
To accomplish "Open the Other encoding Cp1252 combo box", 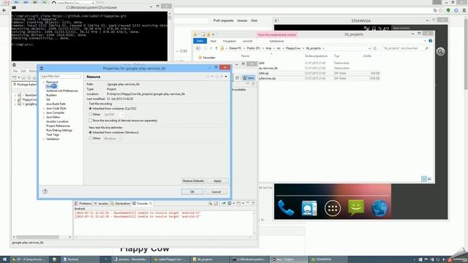I will pos(113,115).
